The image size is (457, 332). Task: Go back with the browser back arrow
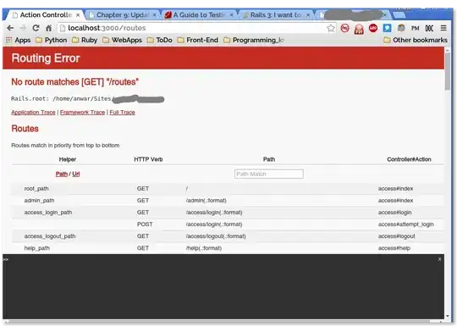coord(10,28)
